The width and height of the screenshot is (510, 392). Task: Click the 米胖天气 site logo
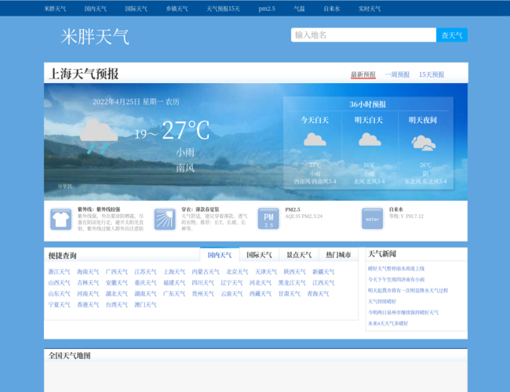tap(95, 36)
